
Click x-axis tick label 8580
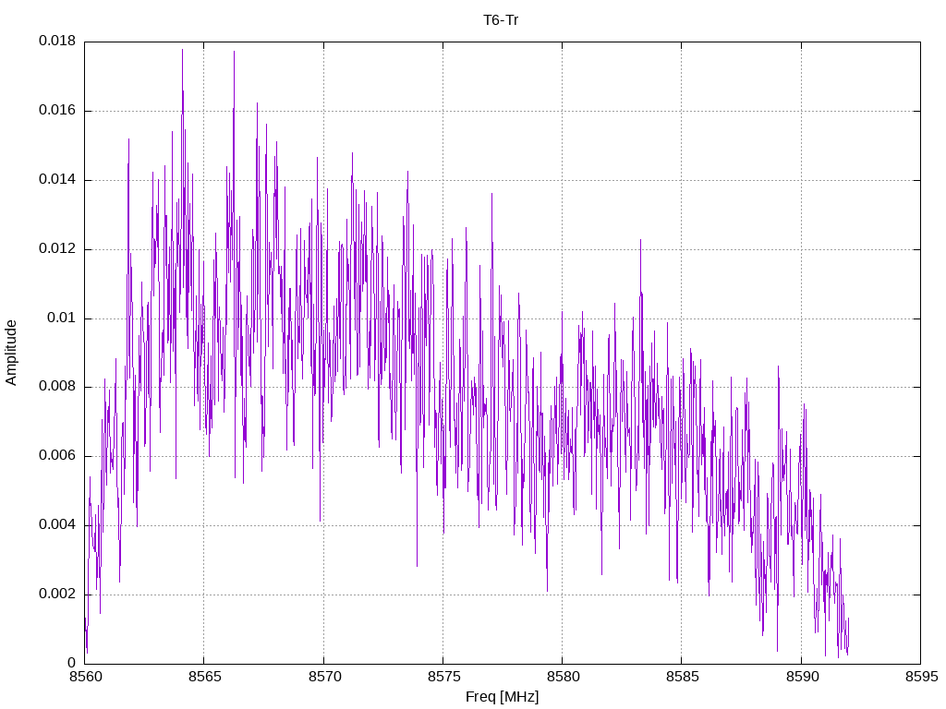(x=563, y=677)
